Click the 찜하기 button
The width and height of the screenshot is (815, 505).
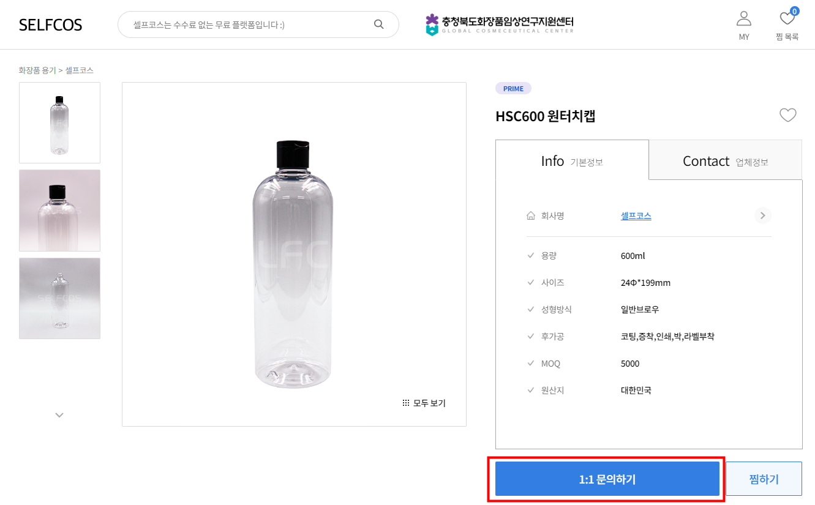click(x=764, y=479)
